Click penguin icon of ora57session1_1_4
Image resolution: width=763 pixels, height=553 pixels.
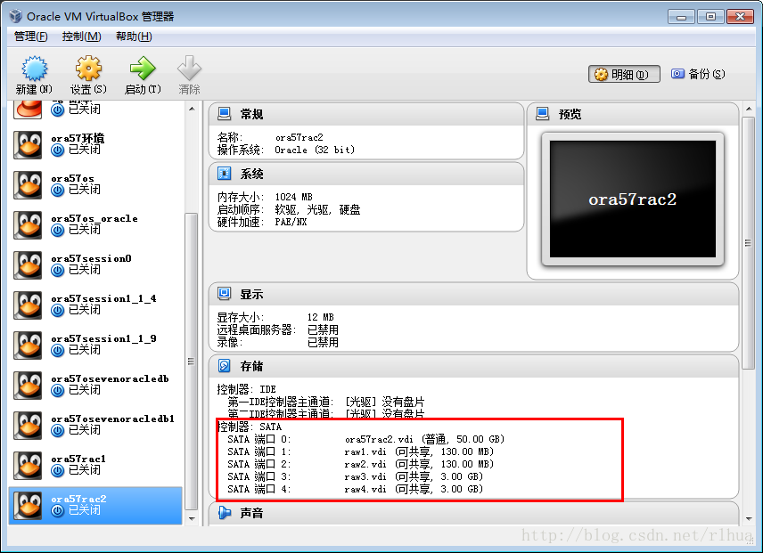pos(28,305)
